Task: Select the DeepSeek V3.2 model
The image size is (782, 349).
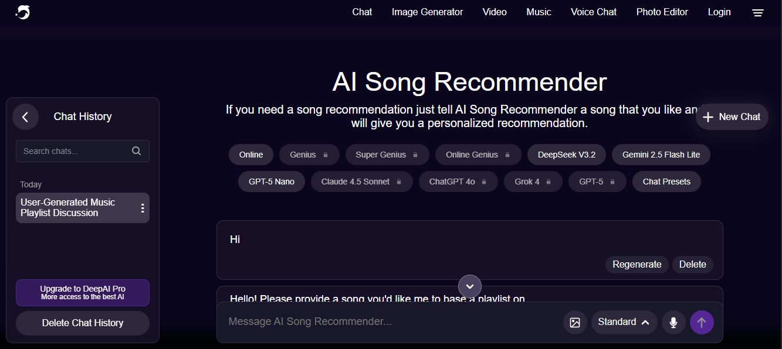Action: click(566, 154)
